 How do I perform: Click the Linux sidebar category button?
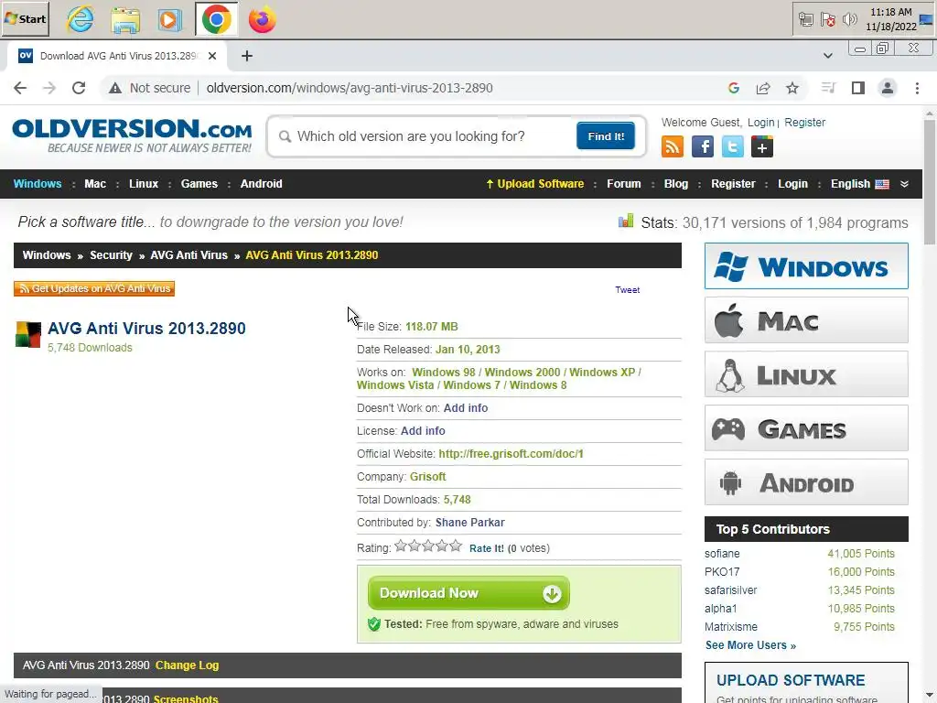806,374
